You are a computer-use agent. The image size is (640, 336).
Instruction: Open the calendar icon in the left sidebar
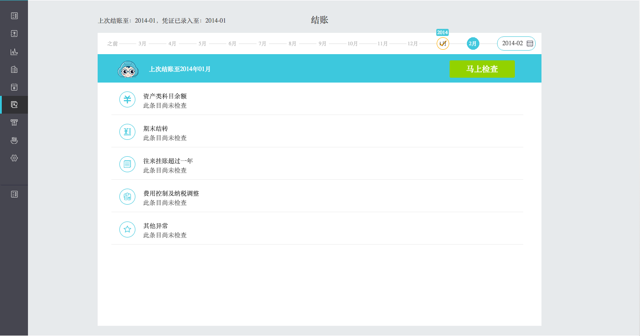pyautogui.click(x=14, y=87)
